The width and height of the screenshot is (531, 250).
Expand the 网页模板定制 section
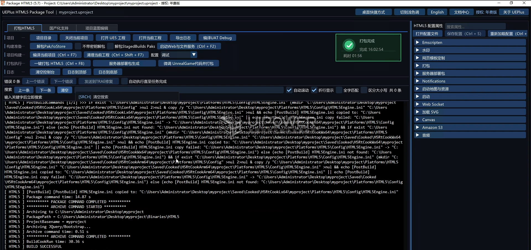click(470, 58)
